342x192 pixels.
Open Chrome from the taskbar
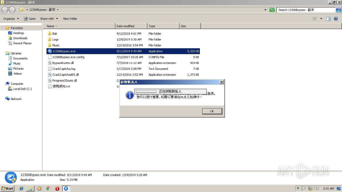pyautogui.click(x=48, y=189)
